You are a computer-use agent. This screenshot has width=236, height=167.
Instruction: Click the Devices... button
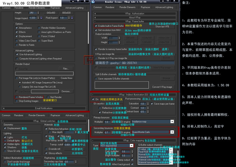pyautogui.click(x=66, y=91)
